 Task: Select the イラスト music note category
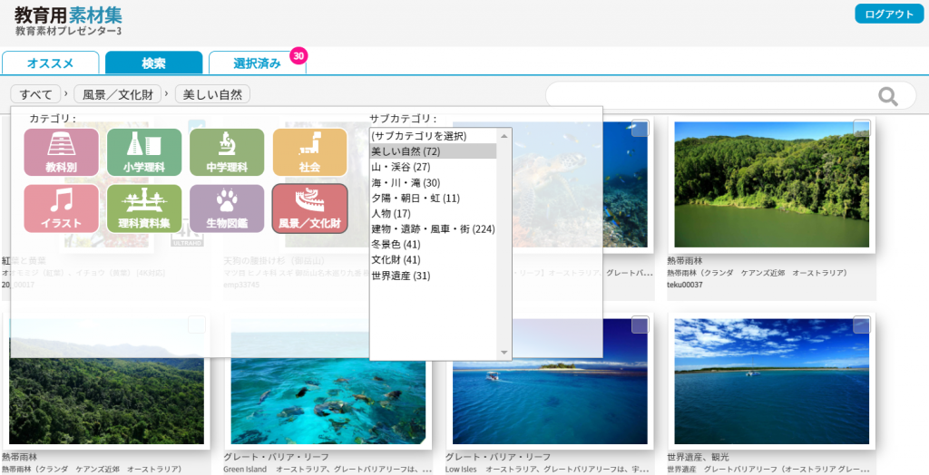61,208
